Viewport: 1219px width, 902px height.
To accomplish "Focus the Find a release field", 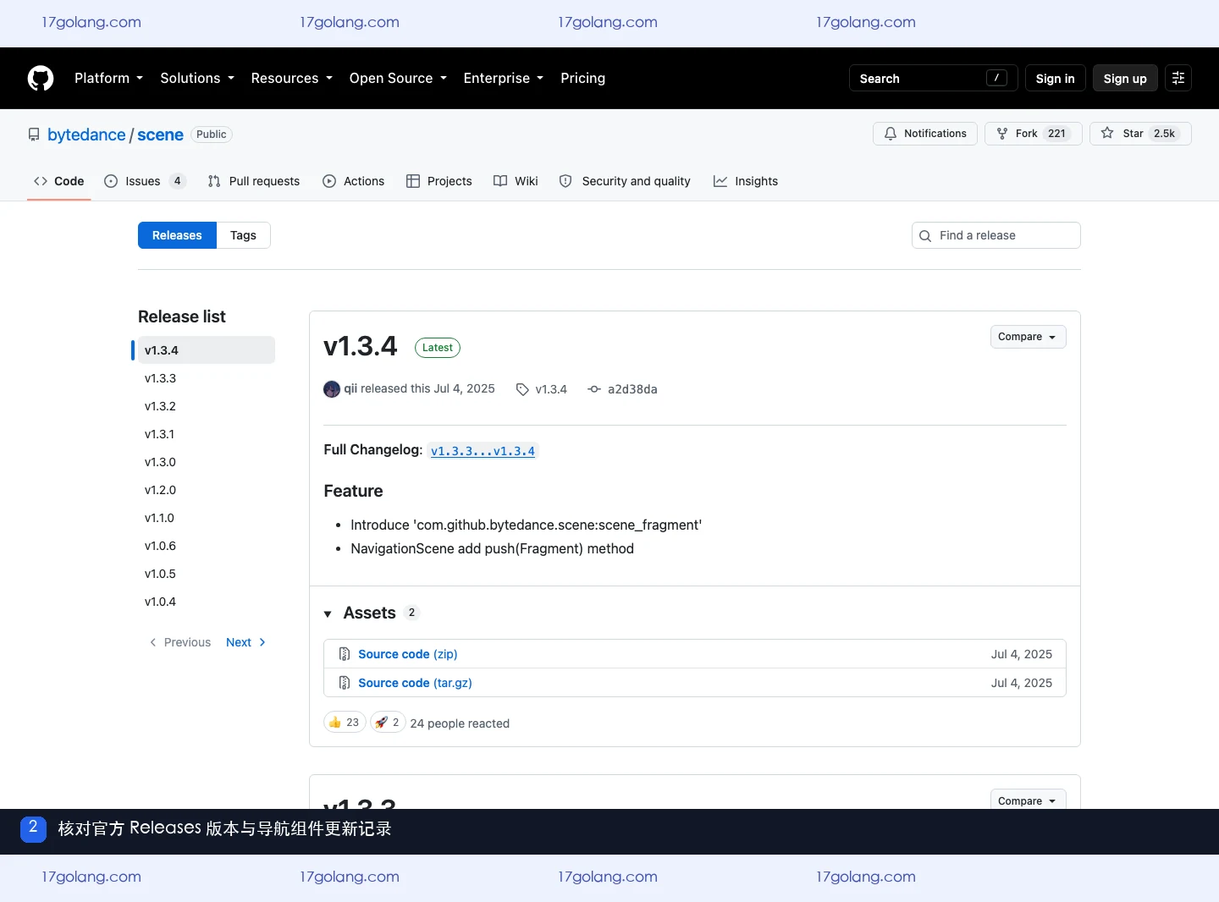I will click(996, 235).
